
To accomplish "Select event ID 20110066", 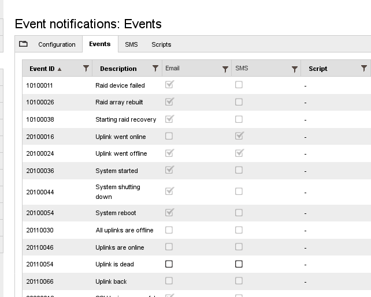I will pos(40,281).
